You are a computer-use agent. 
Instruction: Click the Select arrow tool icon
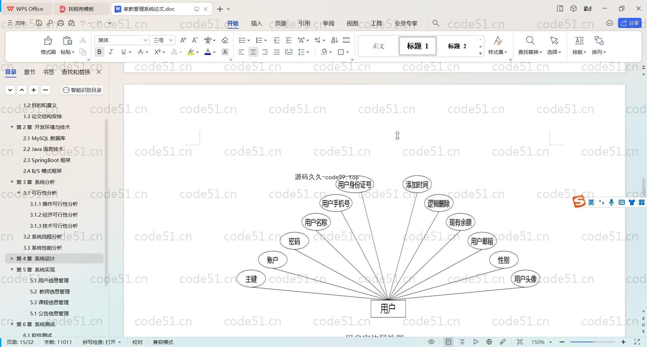(x=554, y=41)
